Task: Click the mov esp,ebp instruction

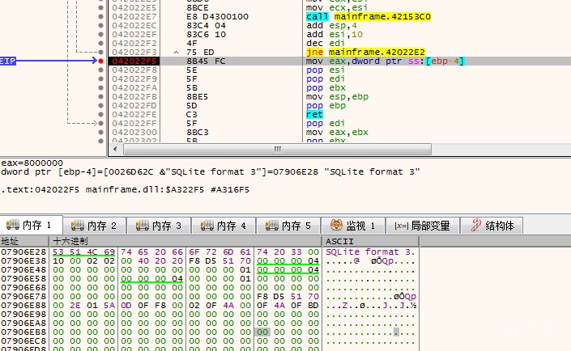Action: (x=337, y=97)
